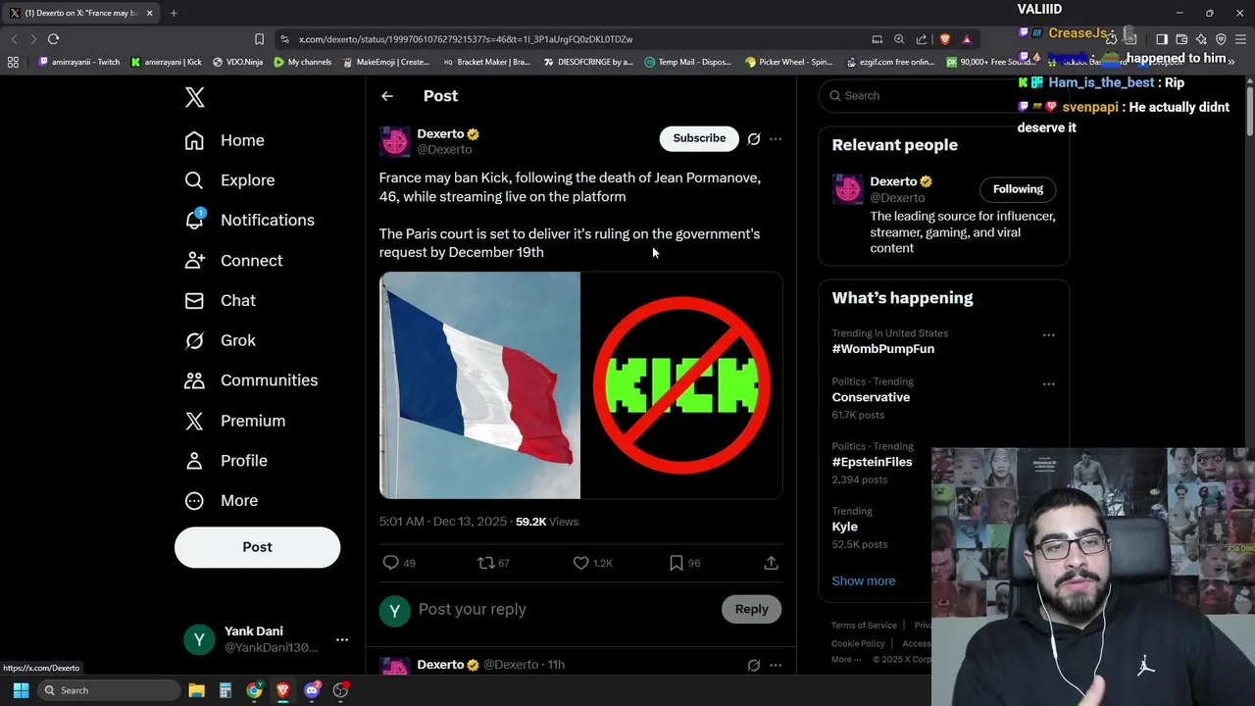Open amirrayanii - Twitch bookmark
The image size is (1255, 706).
79,62
